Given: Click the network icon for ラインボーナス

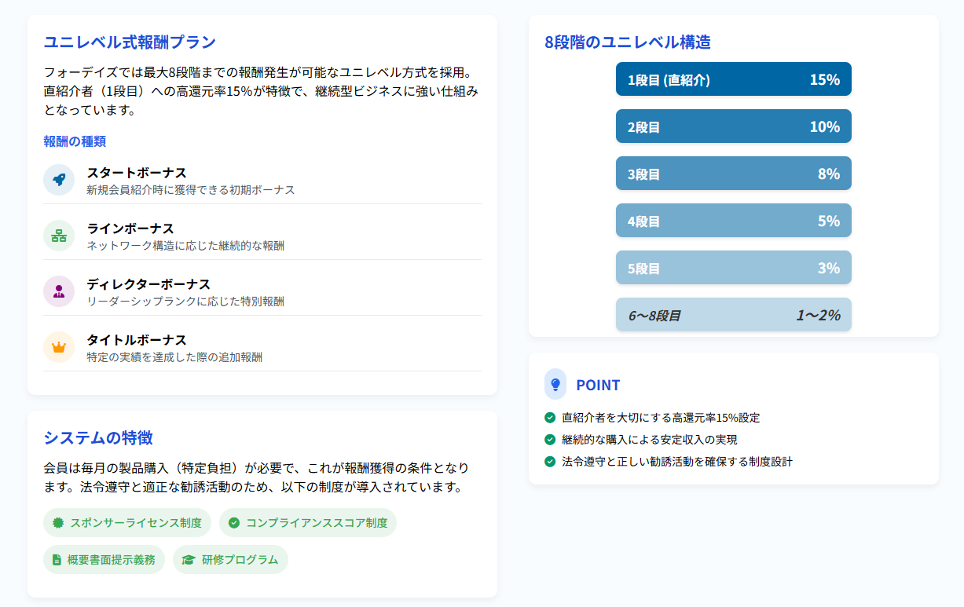Looking at the screenshot, I should coord(59,236).
